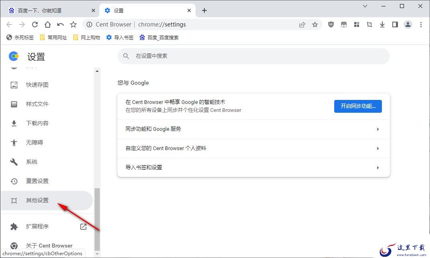The image size is (430, 258).
Task: Go forward with the forward arrow
Action: point(22,25)
